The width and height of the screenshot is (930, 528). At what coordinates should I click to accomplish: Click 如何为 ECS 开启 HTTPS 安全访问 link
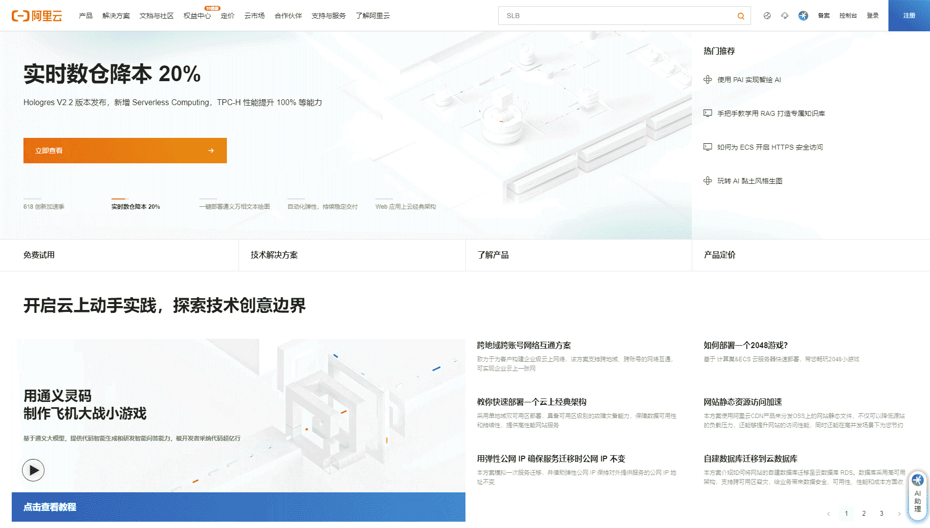click(770, 147)
